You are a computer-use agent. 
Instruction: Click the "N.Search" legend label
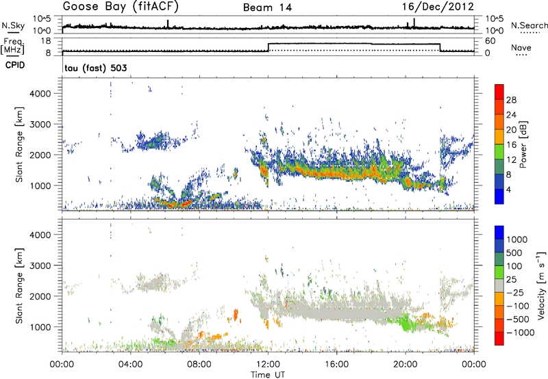point(529,25)
